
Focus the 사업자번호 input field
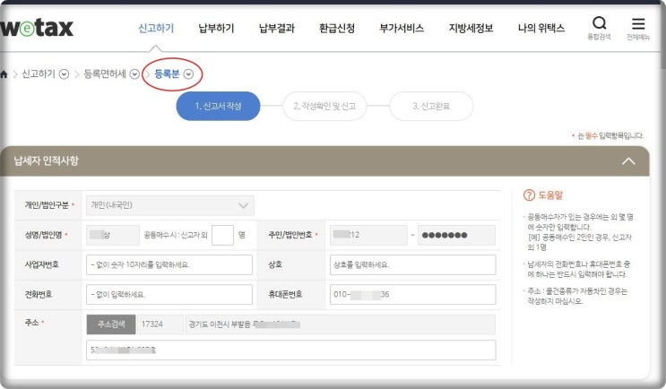coord(169,264)
